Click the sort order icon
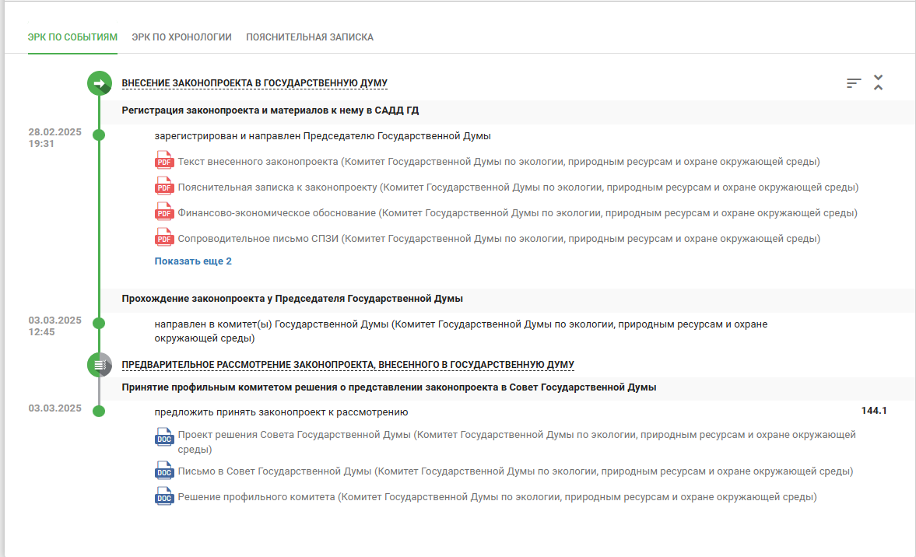Image resolution: width=916 pixels, height=557 pixels. point(854,83)
